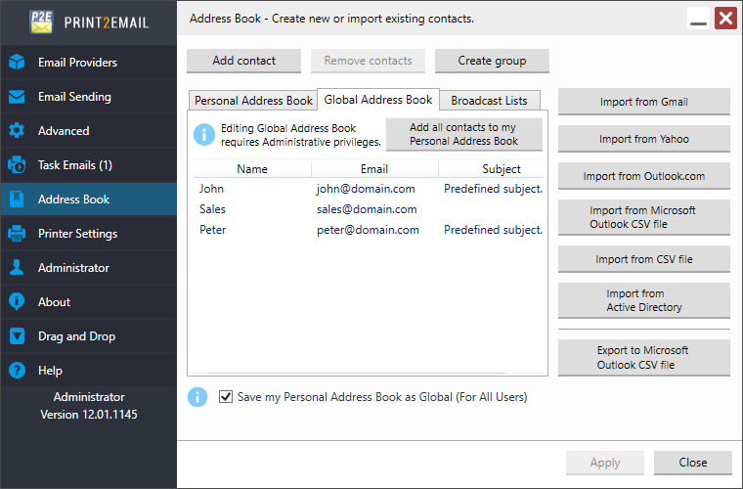Click sales@domain.com email cell
Viewport: 743px width, 489px height.
tap(367, 209)
